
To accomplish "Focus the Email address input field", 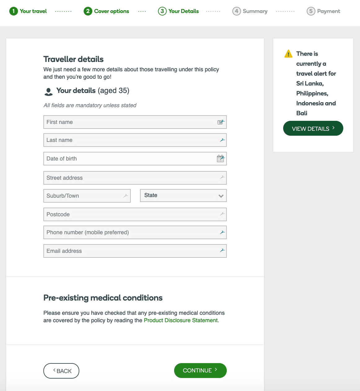I will coord(130,251).
